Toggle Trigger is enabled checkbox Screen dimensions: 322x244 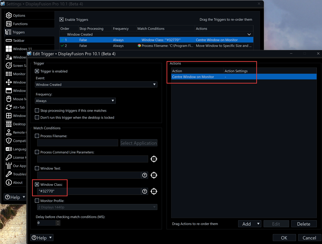(x=37, y=71)
